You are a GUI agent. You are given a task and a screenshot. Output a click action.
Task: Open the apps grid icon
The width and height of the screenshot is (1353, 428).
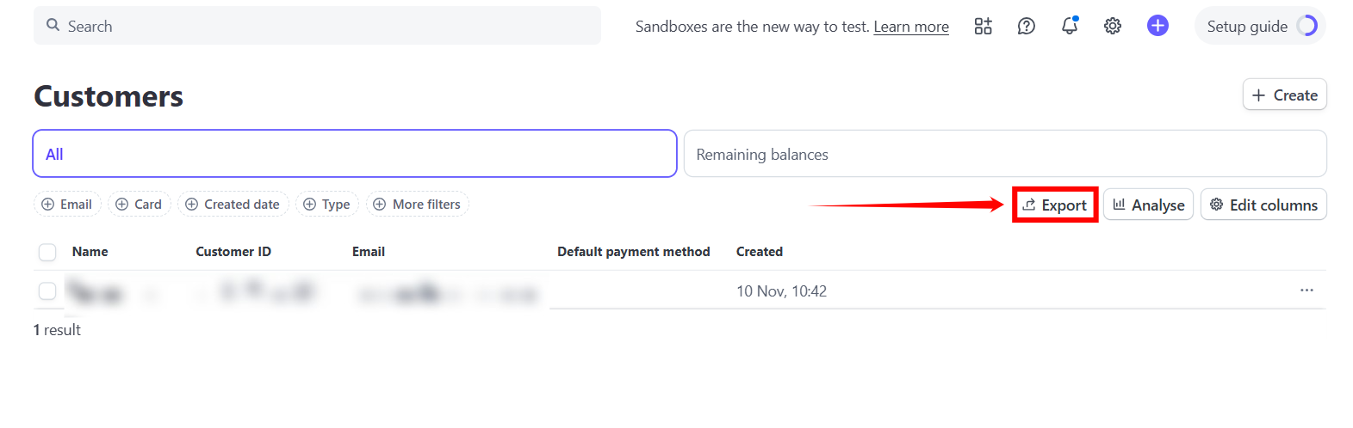[x=983, y=26]
